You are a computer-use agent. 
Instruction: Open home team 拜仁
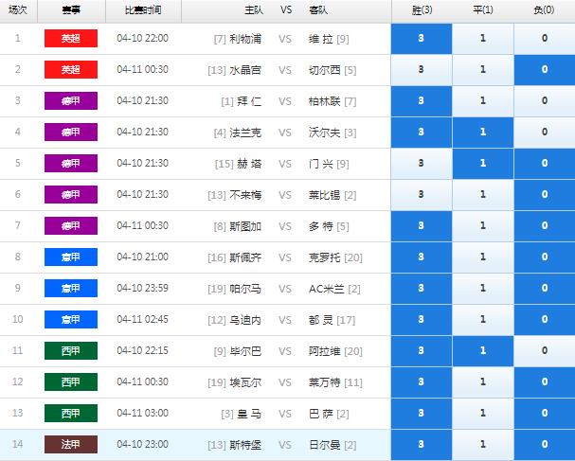[x=249, y=101]
